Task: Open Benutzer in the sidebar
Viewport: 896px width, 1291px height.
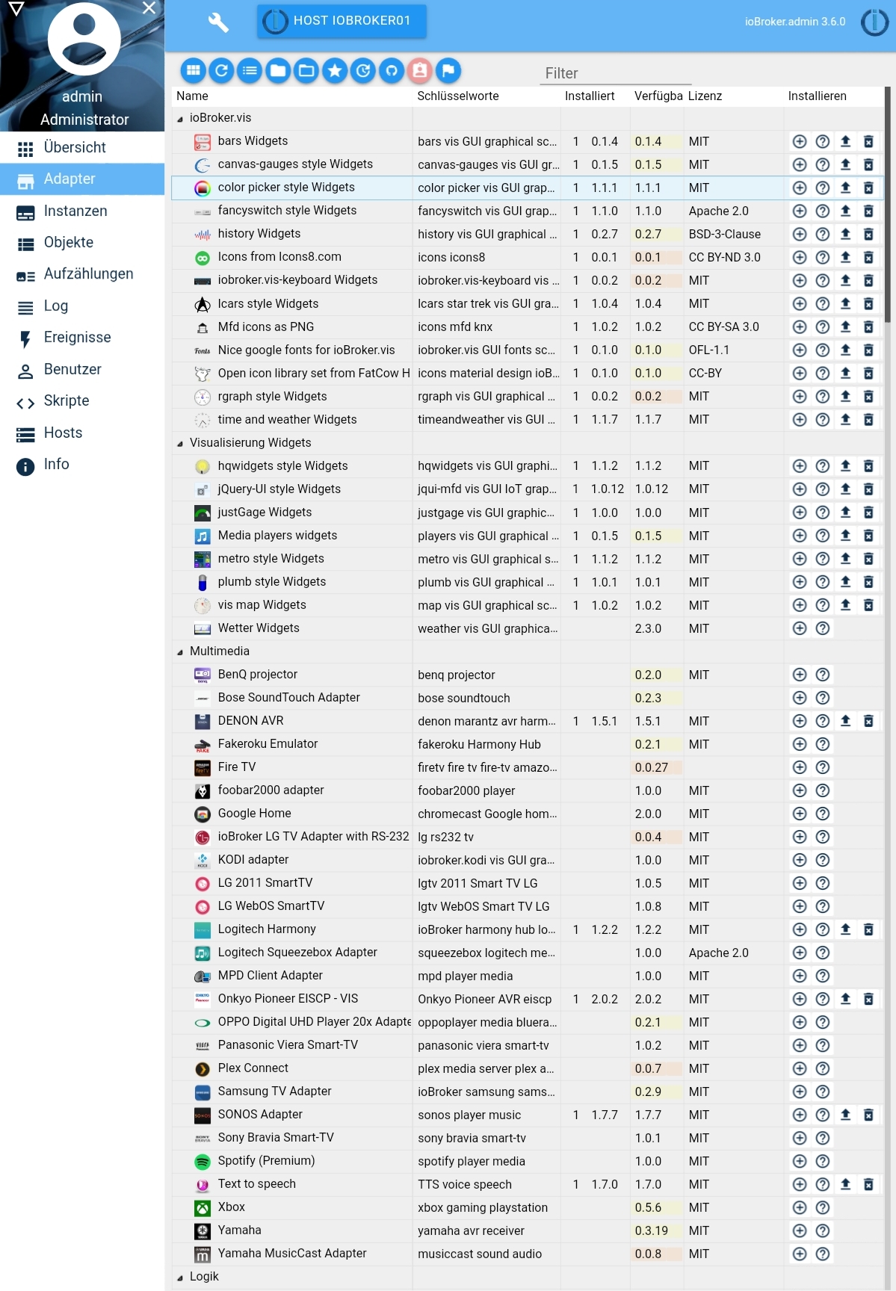Action: click(82, 370)
